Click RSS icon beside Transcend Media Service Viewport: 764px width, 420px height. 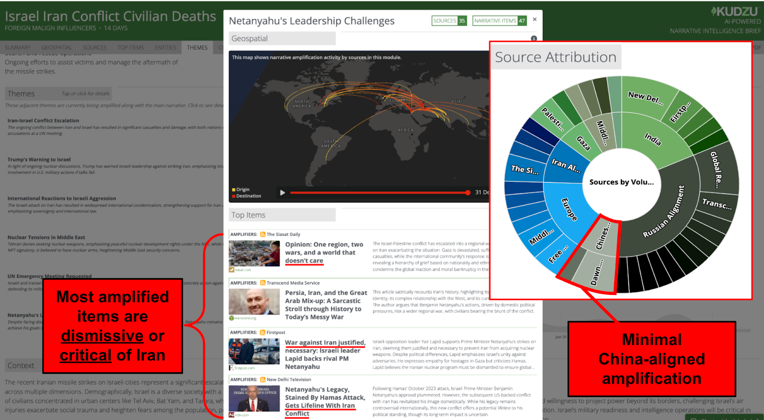point(263,283)
